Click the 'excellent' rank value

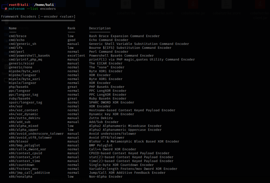pyautogui.click(x=76, y=56)
